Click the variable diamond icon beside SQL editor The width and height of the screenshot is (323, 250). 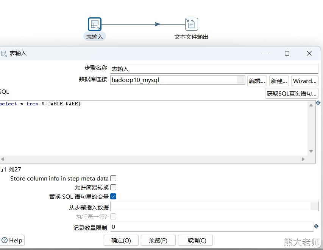(x=318, y=103)
